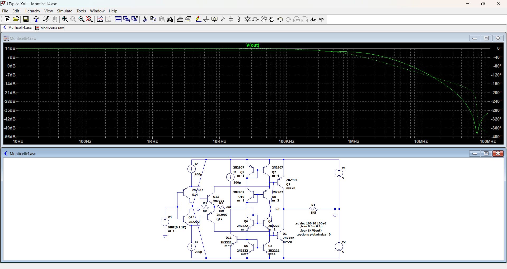Click the '.ac dec 100 10 100e6' directive
Screen dimensions: 507x269
pos(311,223)
